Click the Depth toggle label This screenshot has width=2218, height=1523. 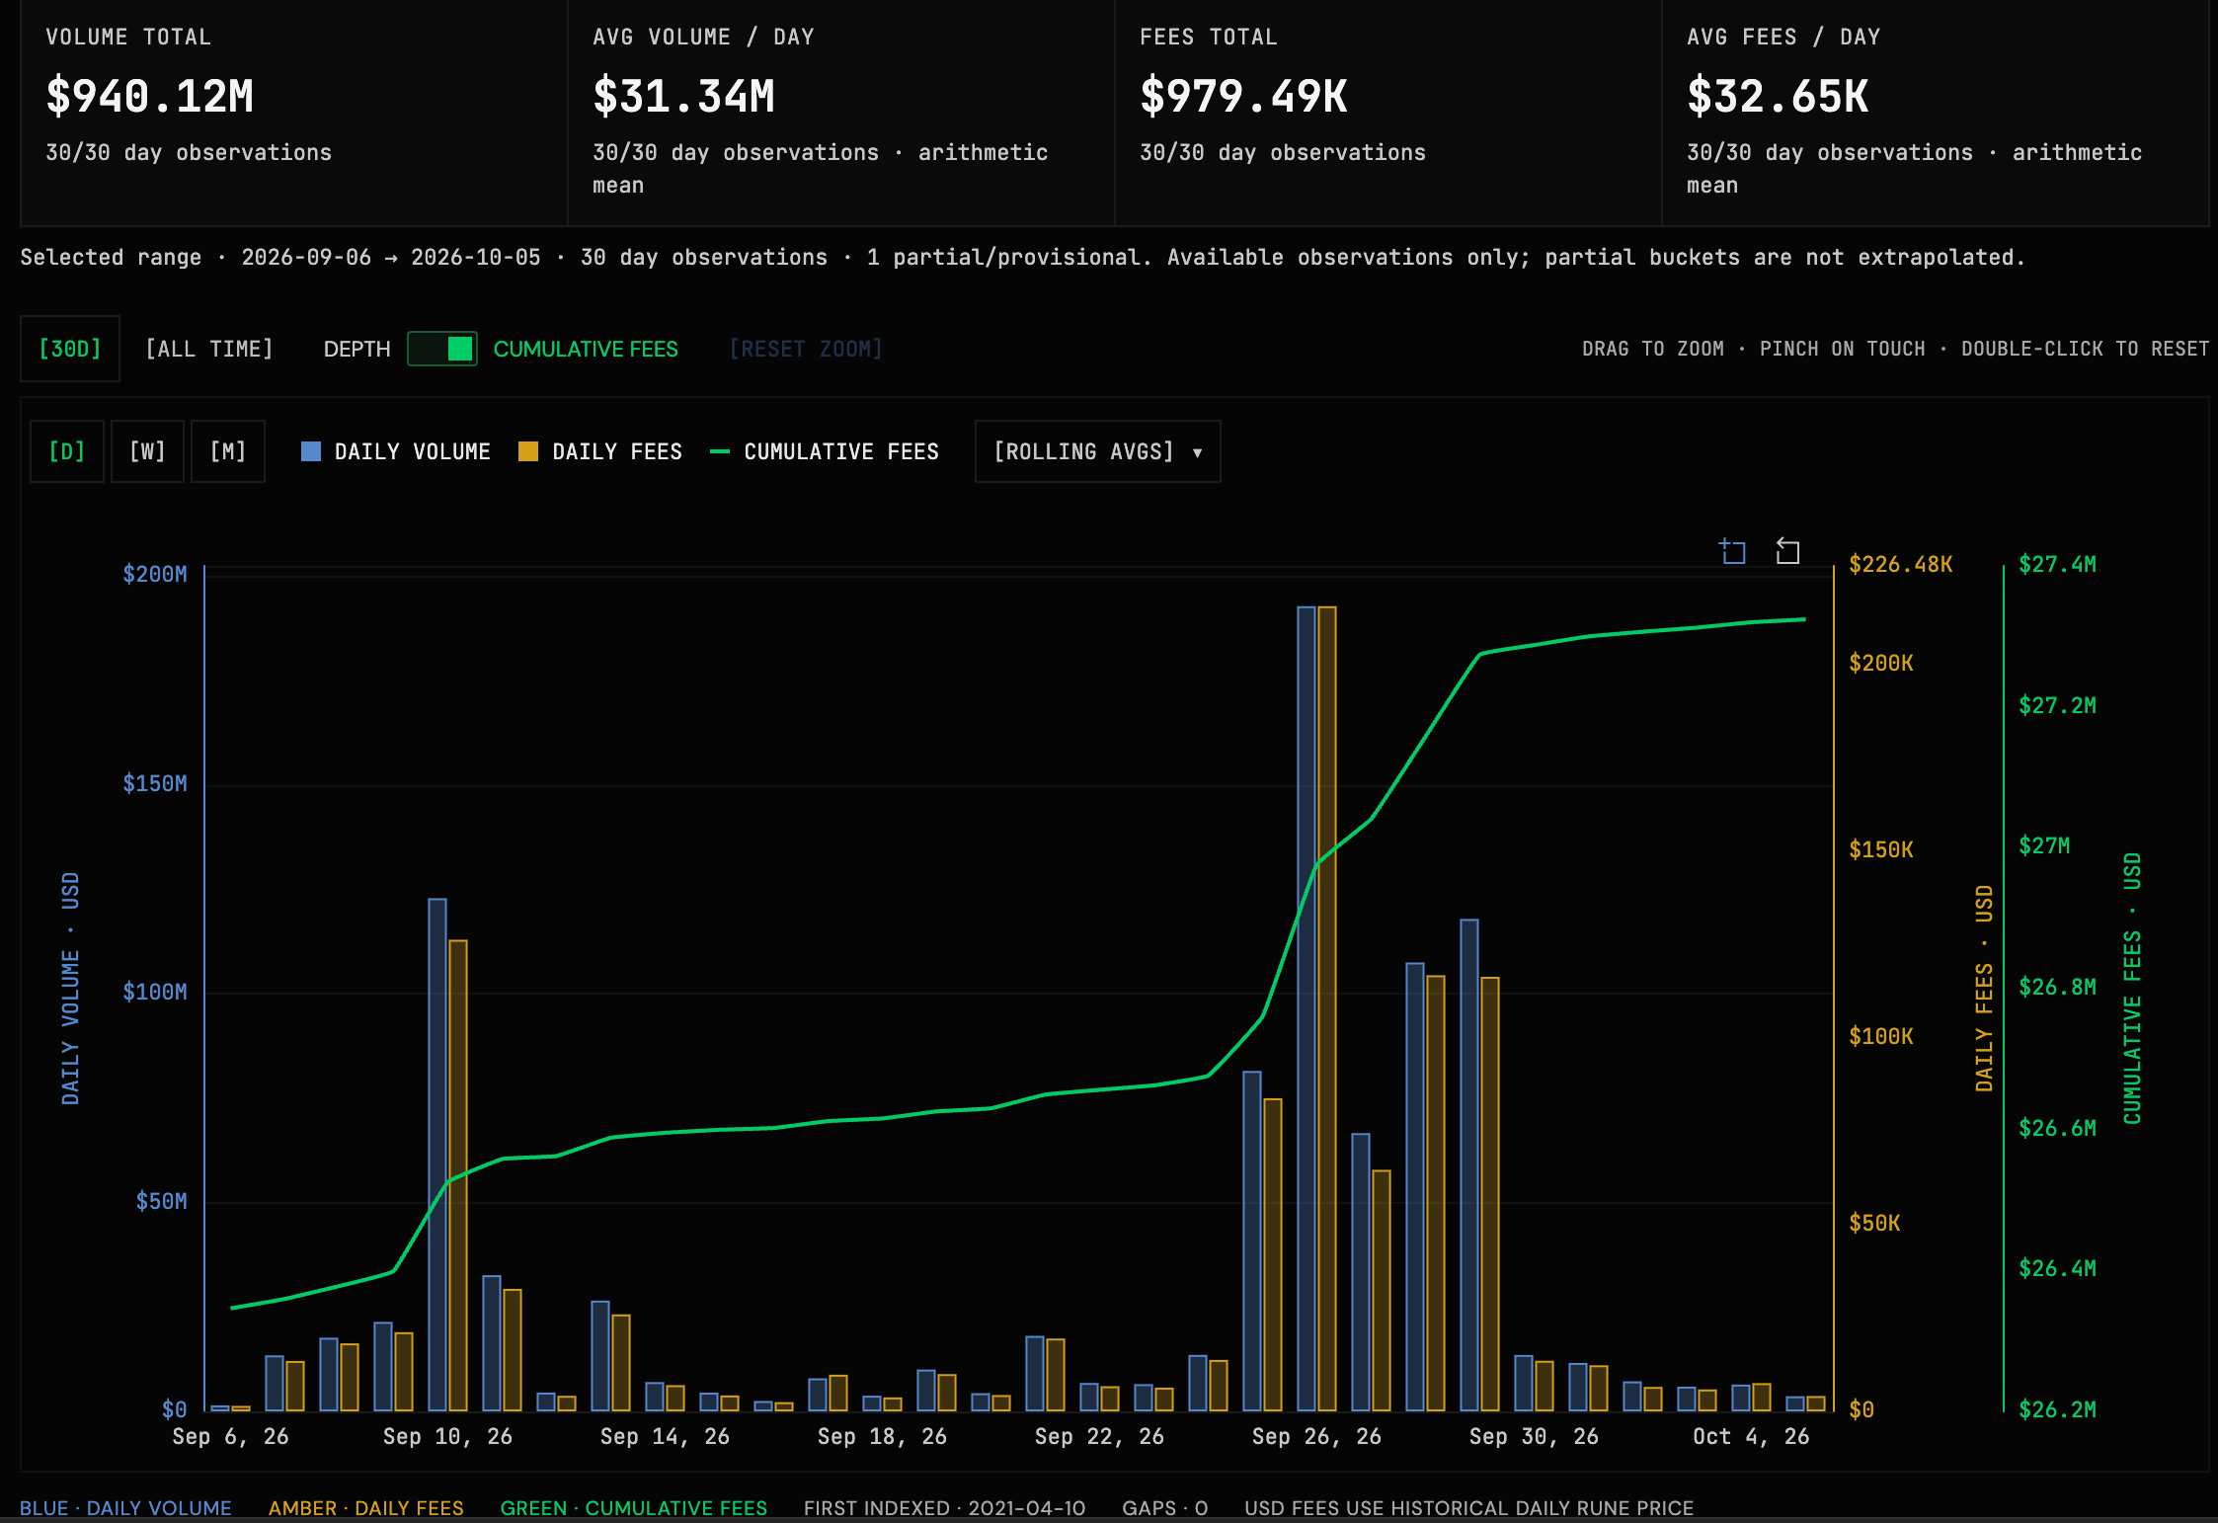pyautogui.click(x=357, y=349)
